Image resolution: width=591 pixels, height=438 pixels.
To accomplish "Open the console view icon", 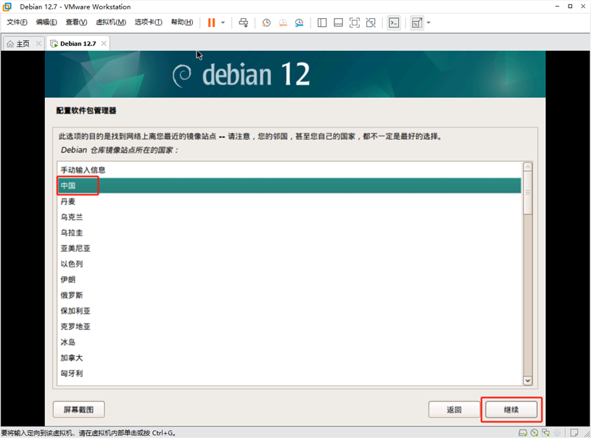I will (394, 22).
